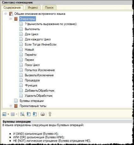Viewport: 134px width, 145px height.
Task: Click the previous topic up-arrow icon
Action: [28, 114]
